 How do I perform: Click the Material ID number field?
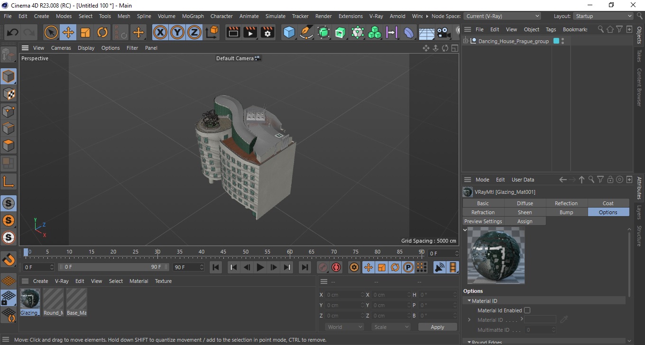[540, 320]
